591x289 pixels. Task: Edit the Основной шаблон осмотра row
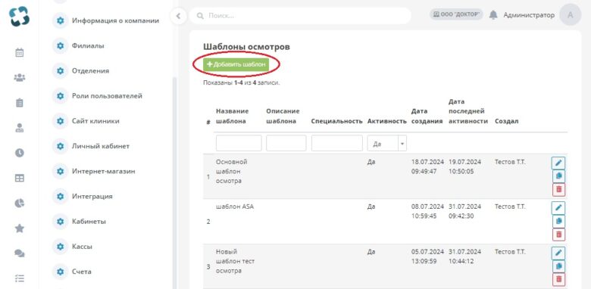coord(558,163)
